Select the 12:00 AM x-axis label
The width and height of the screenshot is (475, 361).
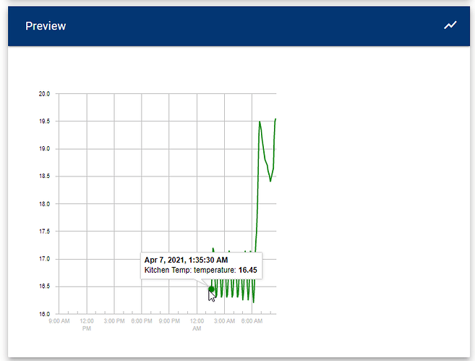[197, 324]
